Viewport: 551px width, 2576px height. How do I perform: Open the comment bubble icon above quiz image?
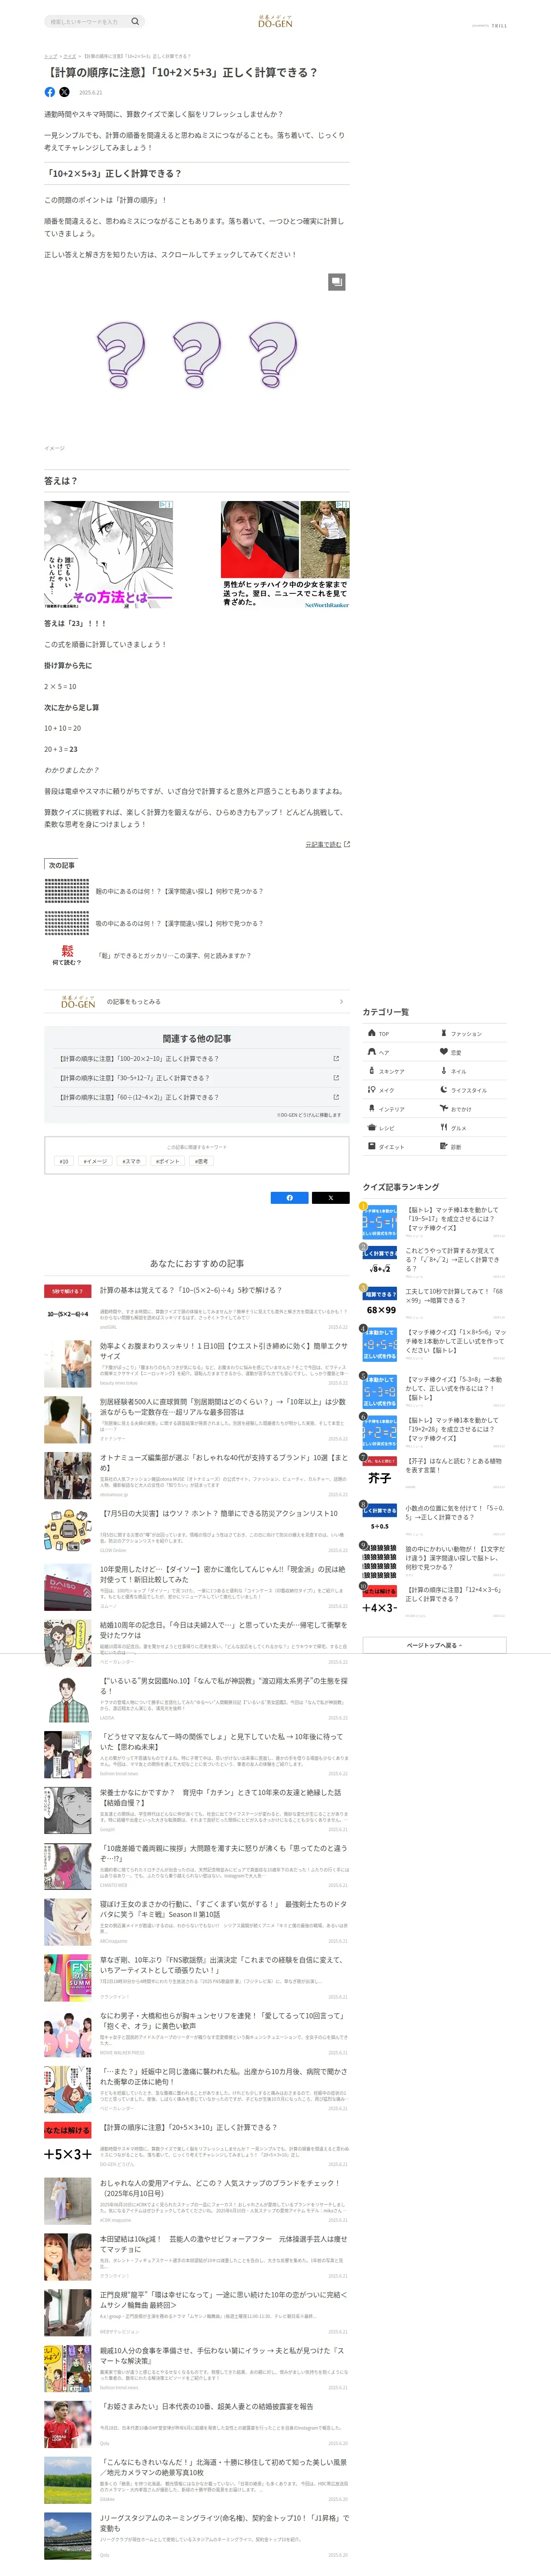coord(337,282)
